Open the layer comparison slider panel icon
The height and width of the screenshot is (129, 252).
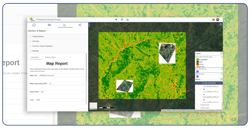pos(49,25)
